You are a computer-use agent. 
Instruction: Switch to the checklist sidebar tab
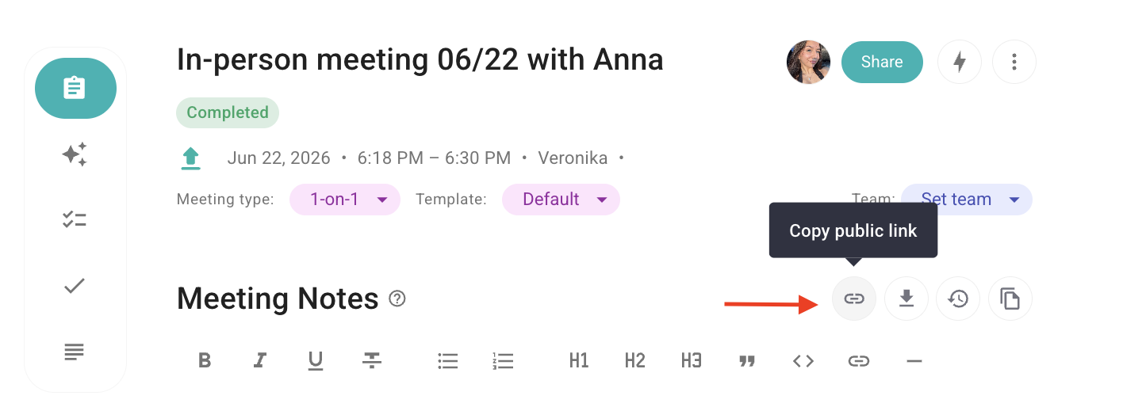[75, 220]
